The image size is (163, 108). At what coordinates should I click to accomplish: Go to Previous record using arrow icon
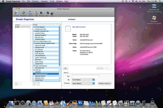point(42,14)
